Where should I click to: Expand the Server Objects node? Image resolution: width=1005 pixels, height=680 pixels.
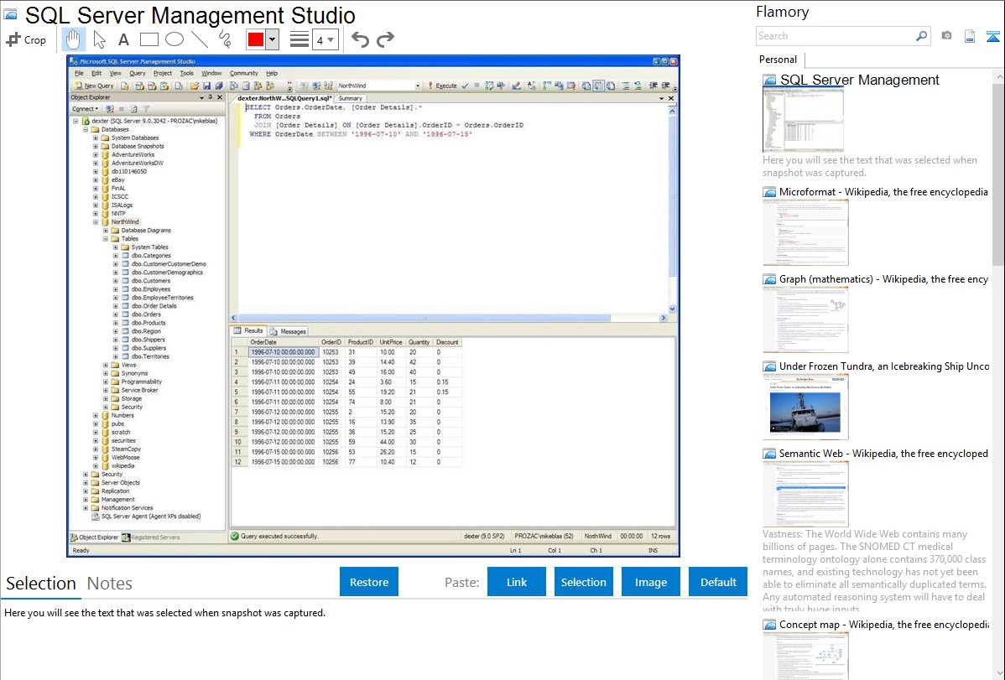pyautogui.click(x=86, y=483)
